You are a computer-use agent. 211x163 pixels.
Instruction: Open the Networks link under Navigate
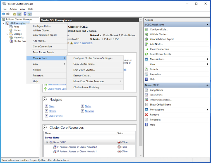point(90,111)
